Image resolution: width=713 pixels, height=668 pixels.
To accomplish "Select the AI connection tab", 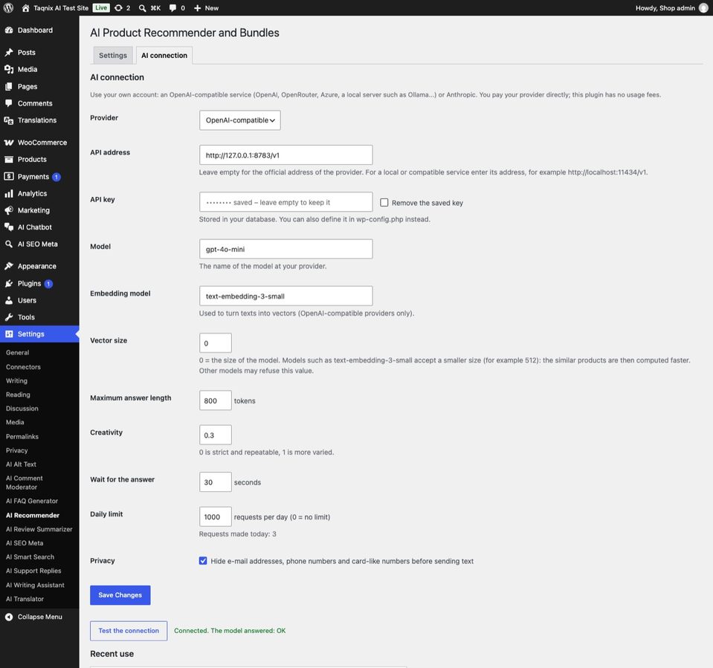I will (164, 55).
